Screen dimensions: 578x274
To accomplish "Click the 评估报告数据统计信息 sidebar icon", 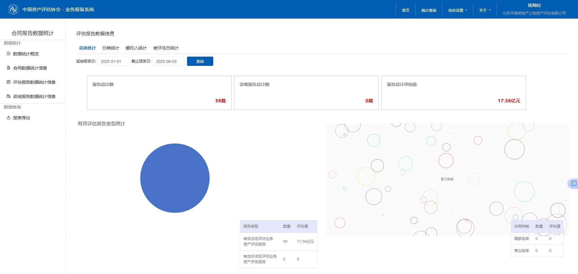I will tap(9, 82).
